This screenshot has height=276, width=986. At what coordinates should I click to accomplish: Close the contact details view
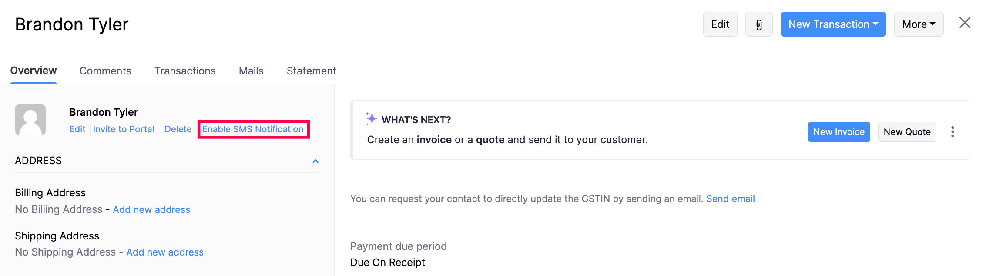(965, 22)
